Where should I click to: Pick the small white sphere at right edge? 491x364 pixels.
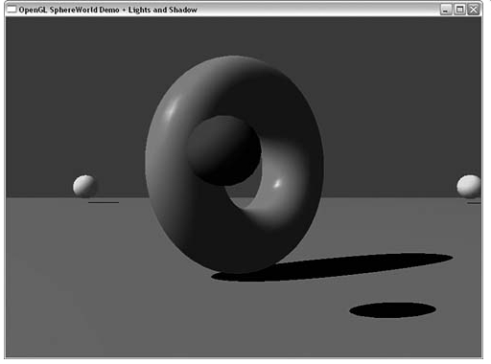[x=469, y=186]
